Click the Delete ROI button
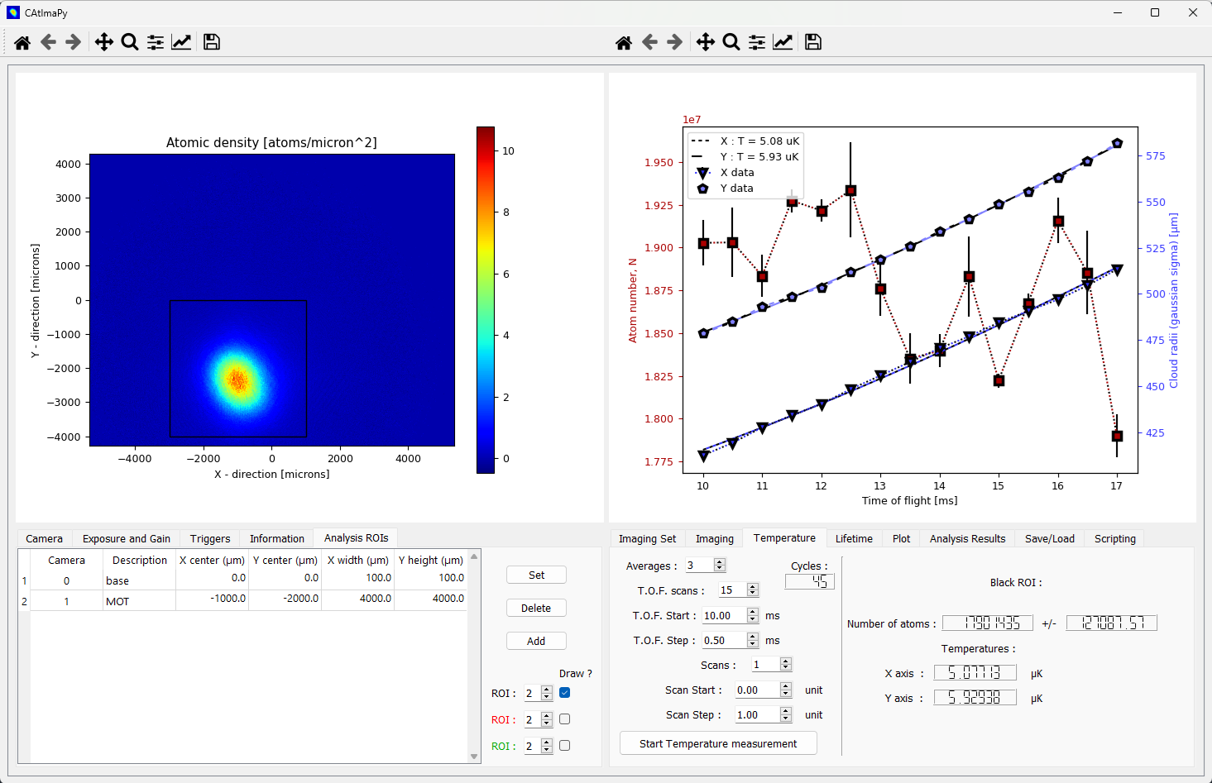The height and width of the screenshot is (783, 1212). point(536,608)
